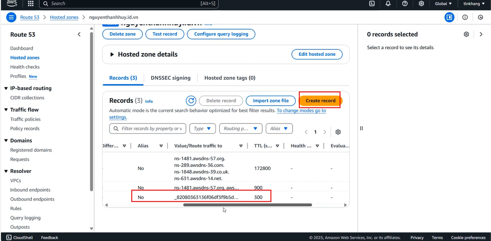This screenshot has width=491, height=241.
Task: Sort by the Health column arrow
Action: [x=317, y=146]
